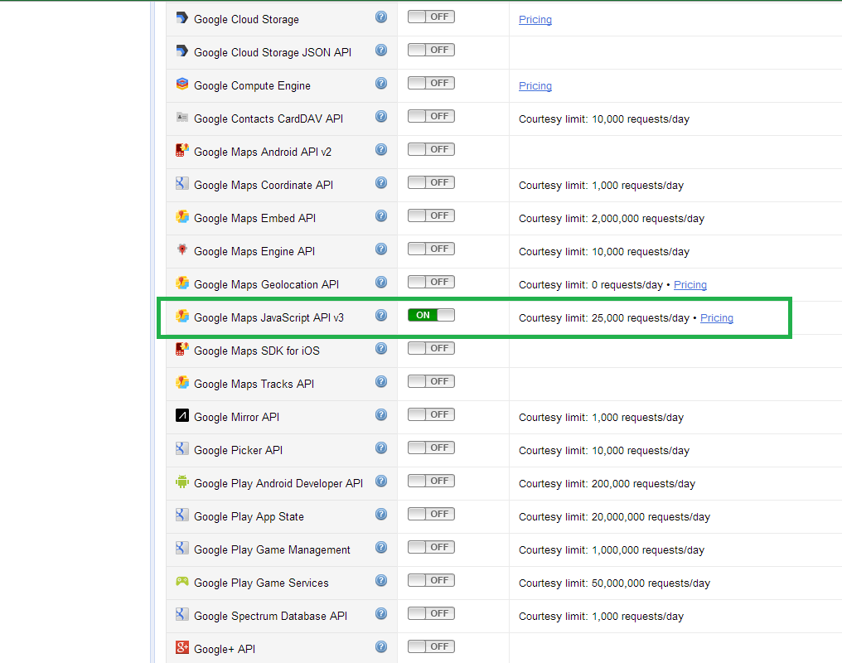The width and height of the screenshot is (842, 663).
Task: Click the Google+ red service icon
Action: pyautogui.click(x=182, y=647)
